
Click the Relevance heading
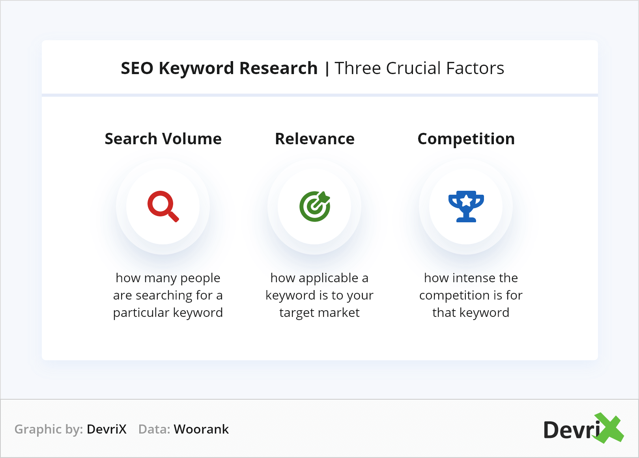click(x=314, y=139)
